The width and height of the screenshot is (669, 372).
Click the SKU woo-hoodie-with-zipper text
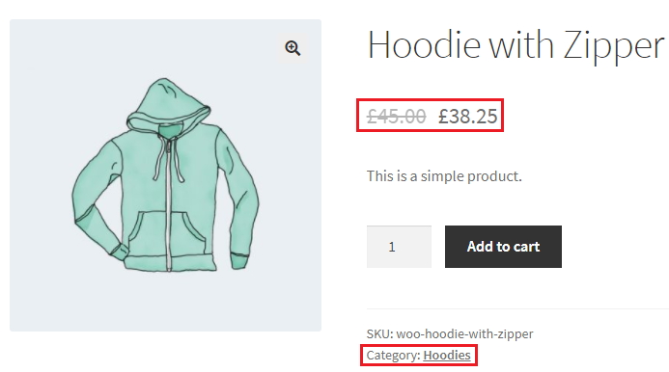pos(450,333)
